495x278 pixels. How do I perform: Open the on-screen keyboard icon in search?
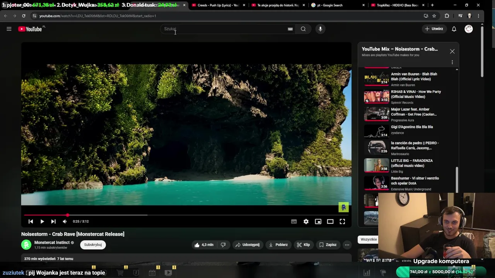(x=290, y=29)
